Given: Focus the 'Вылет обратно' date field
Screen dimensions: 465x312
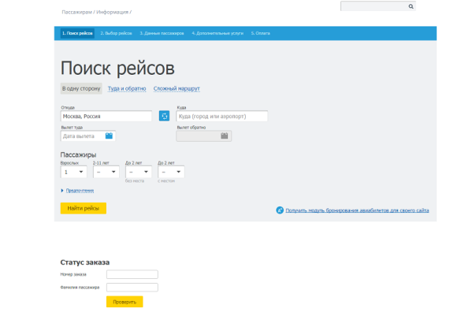Looking at the screenshot, I should [204, 136].
